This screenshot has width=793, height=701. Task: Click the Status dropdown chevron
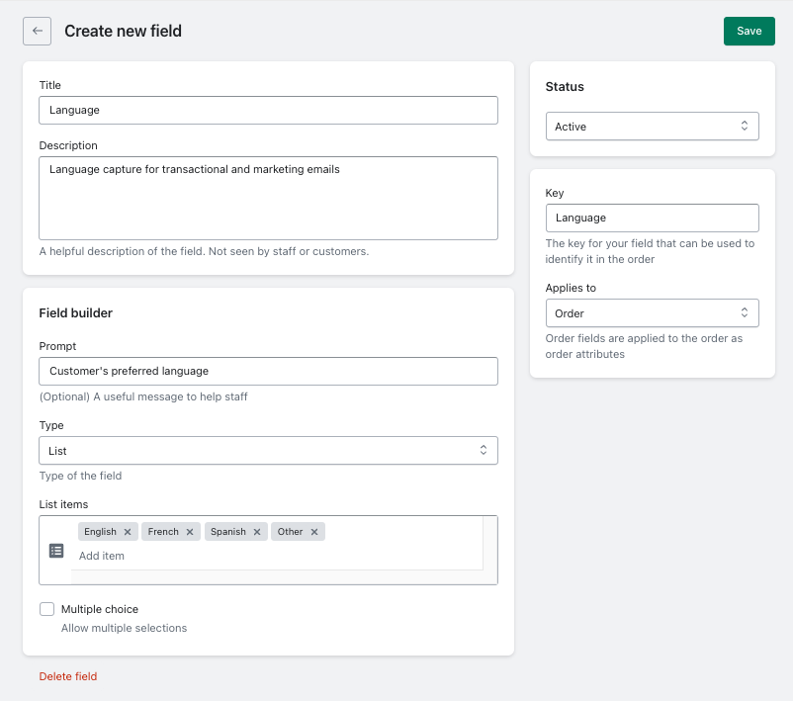[x=747, y=126]
